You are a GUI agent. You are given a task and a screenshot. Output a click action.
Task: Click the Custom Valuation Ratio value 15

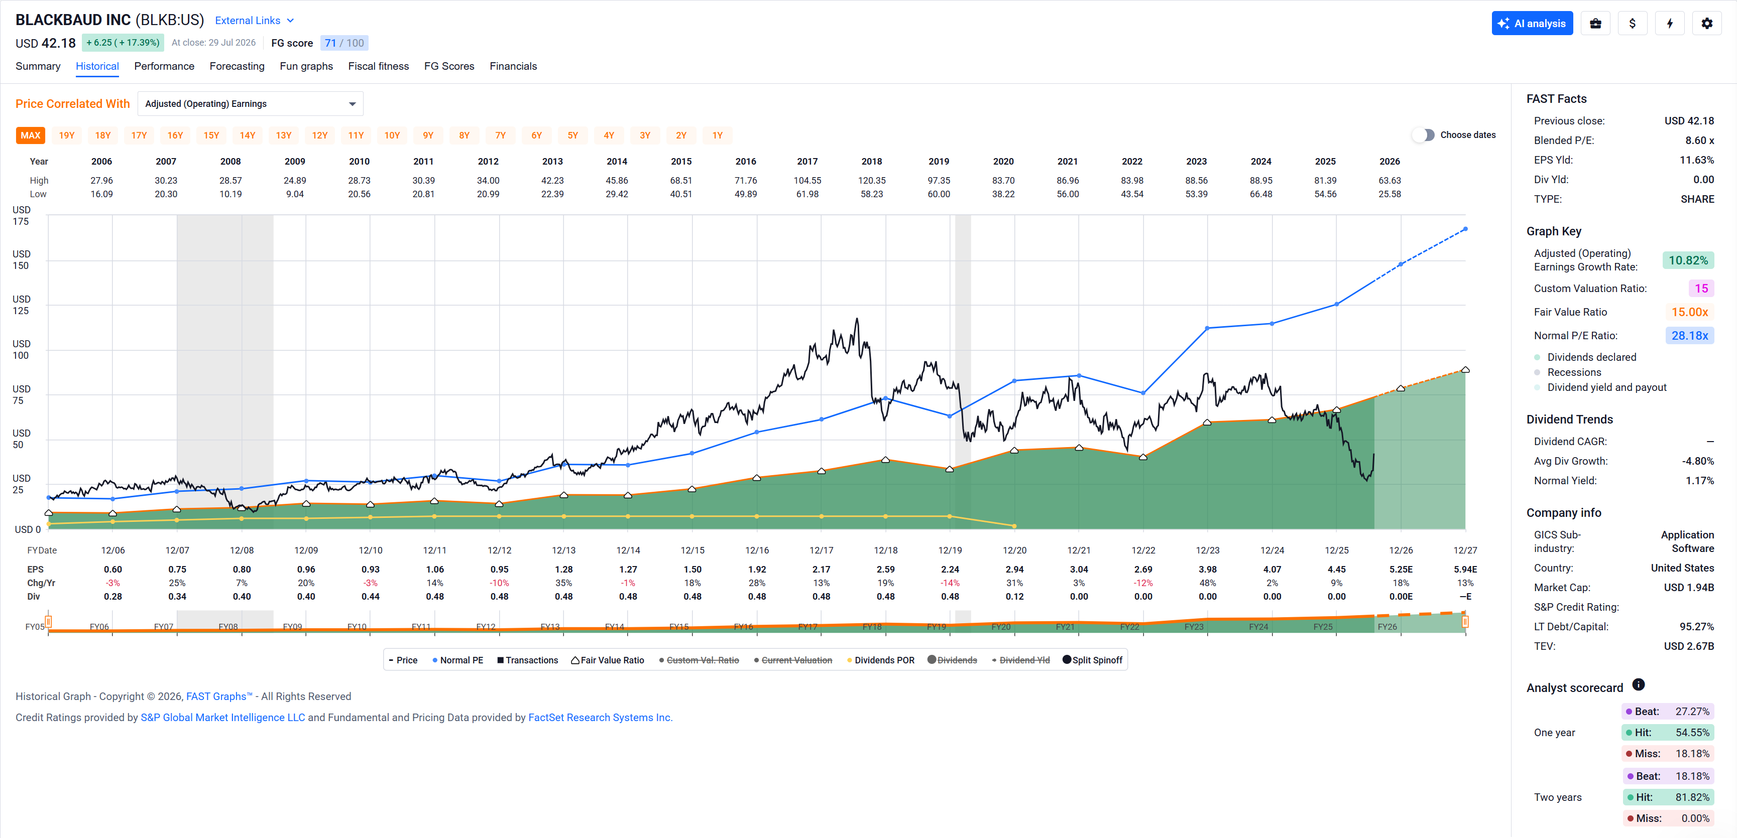(x=1701, y=289)
